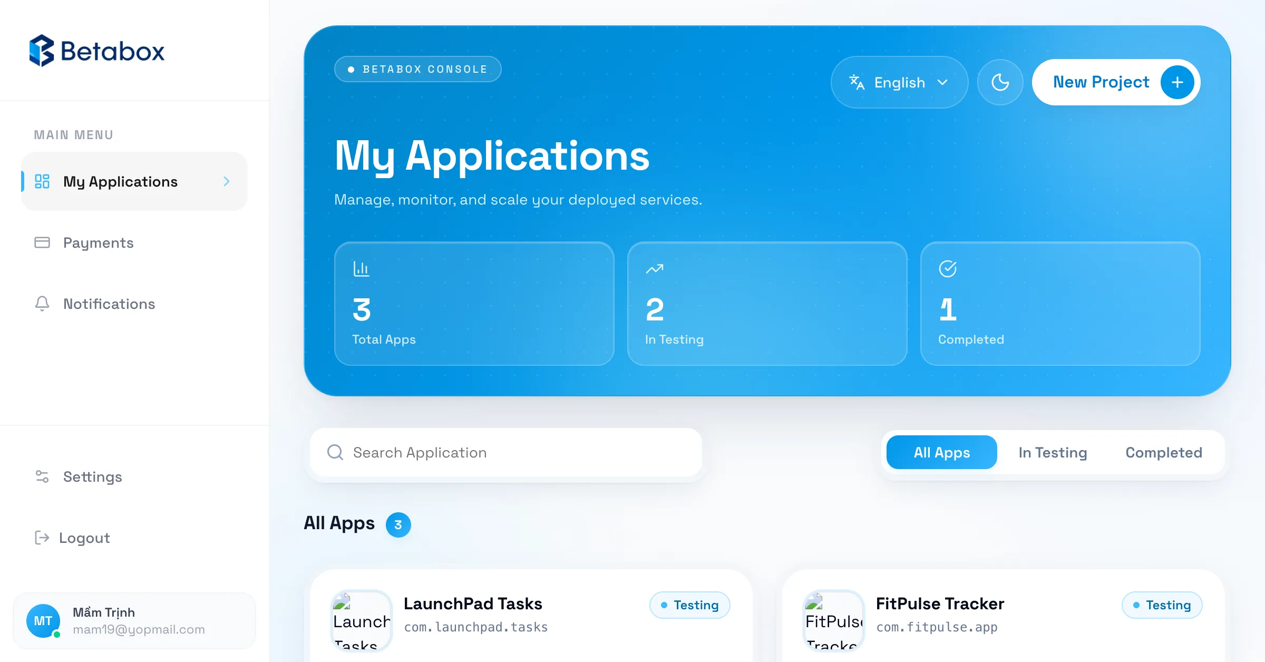Focus the Search Application field
Image resolution: width=1265 pixels, height=662 pixels.
[x=506, y=452]
